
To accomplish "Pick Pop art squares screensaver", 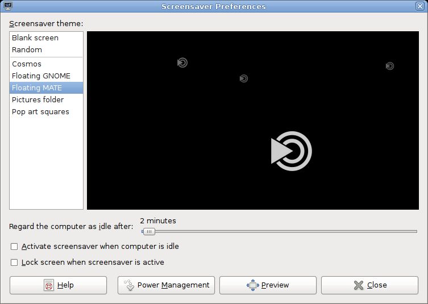I will click(x=46, y=111).
